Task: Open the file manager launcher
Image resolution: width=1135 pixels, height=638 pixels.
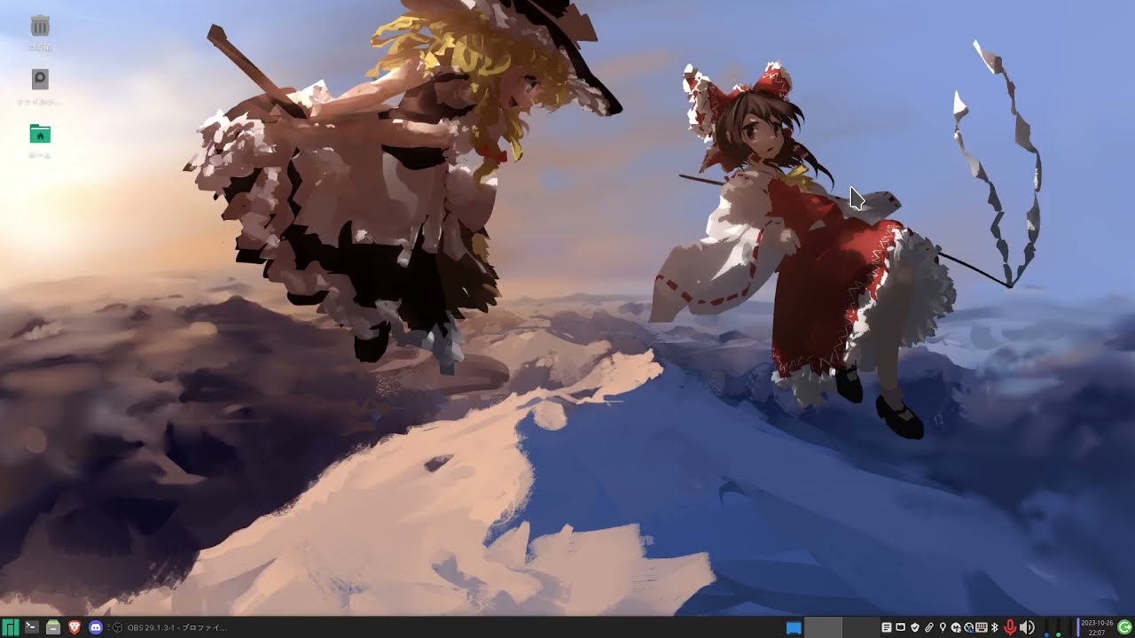Action: (53, 627)
